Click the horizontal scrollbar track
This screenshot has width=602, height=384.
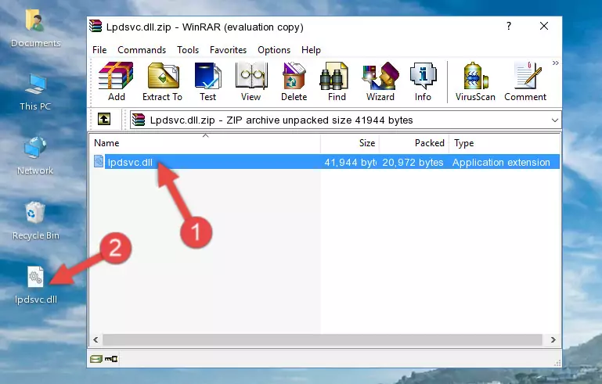coord(323,339)
